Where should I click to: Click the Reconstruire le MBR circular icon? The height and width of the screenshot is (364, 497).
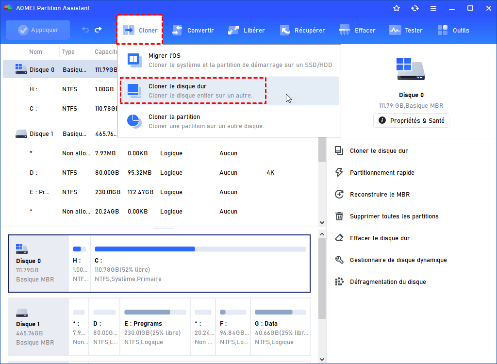tap(339, 194)
